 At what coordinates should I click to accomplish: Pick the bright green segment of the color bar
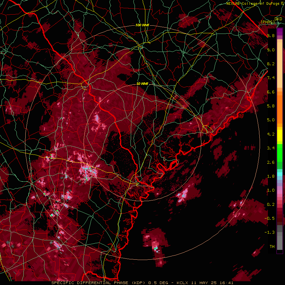(280, 153)
